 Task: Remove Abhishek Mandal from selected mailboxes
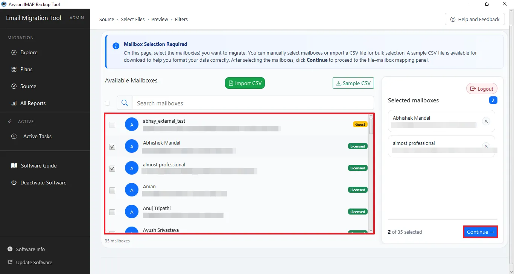486,121
